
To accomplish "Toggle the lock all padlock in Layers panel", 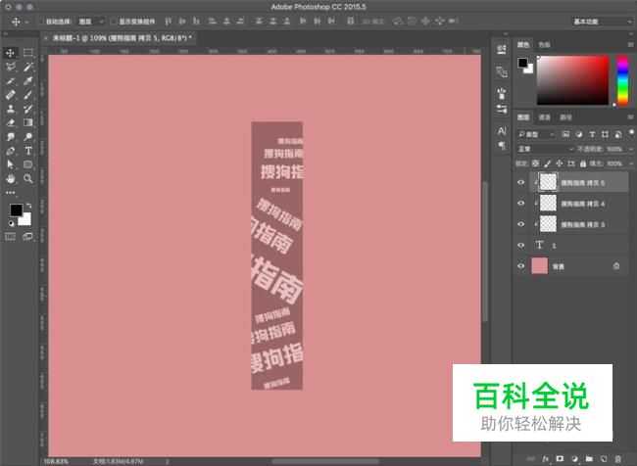I will point(583,163).
